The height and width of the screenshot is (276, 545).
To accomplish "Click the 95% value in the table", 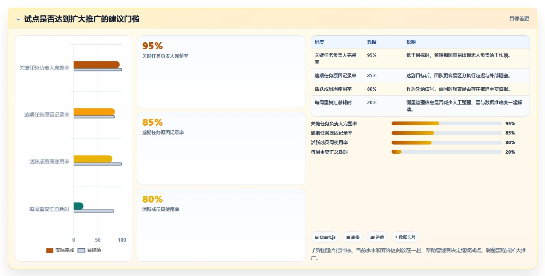I will pyautogui.click(x=372, y=55).
